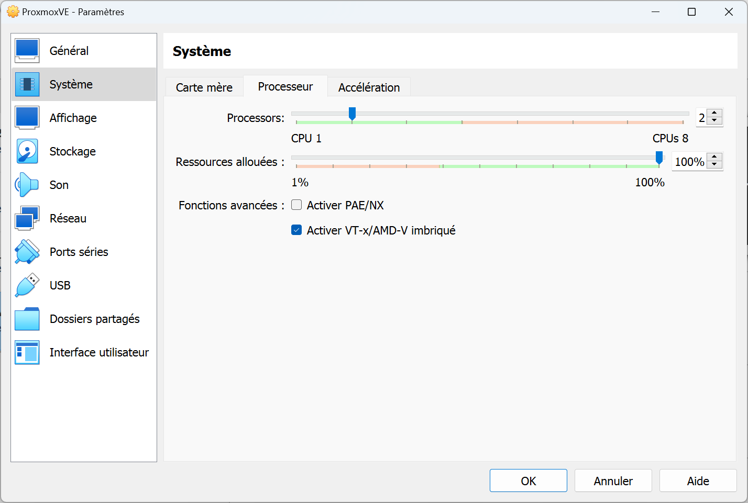Decrease processor count with the down arrow

pyautogui.click(x=714, y=120)
